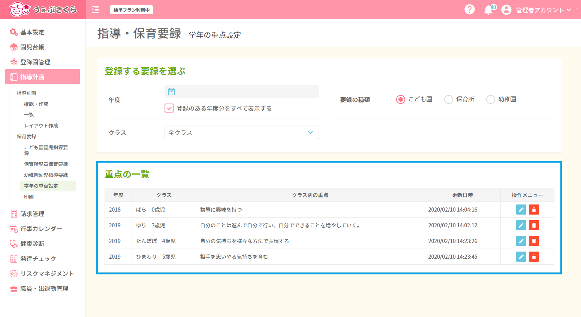Click the user avatar icon
This screenshot has height=317, width=581.
coord(506,10)
